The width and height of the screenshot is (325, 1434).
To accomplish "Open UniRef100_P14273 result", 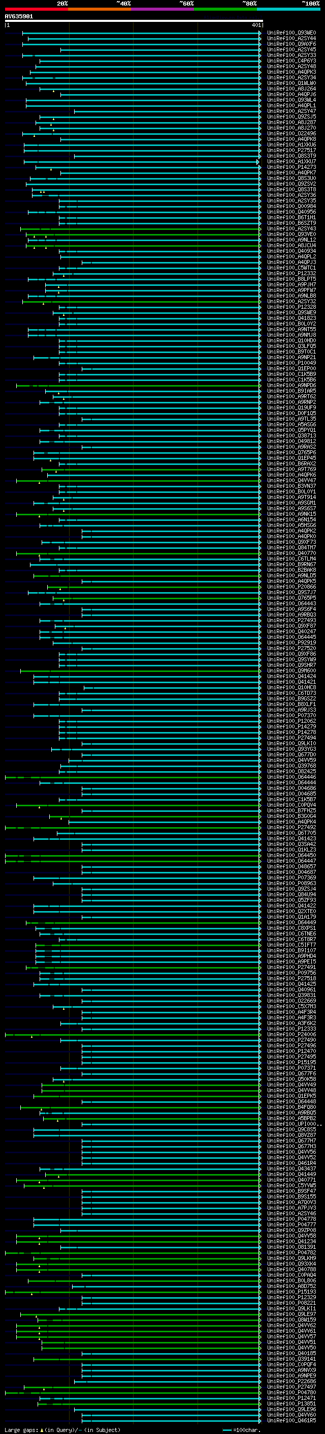I will [x=291, y=167].
